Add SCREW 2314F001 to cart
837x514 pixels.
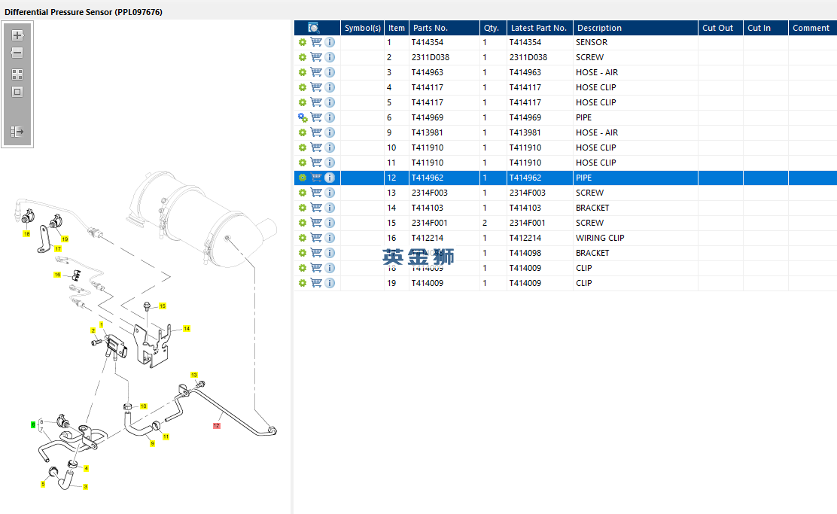point(317,223)
